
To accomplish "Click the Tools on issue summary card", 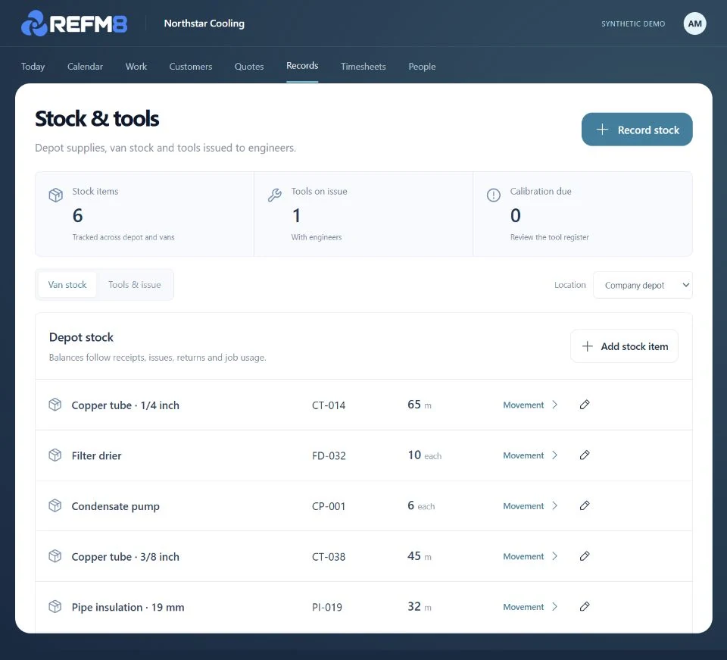I will 363,214.
